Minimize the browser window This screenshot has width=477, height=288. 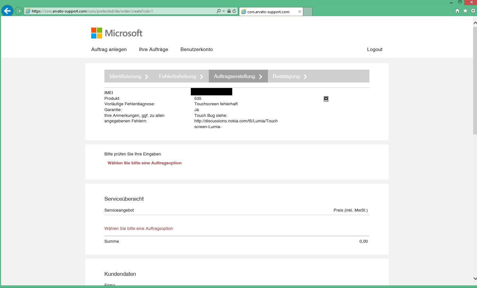pos(451,2)
